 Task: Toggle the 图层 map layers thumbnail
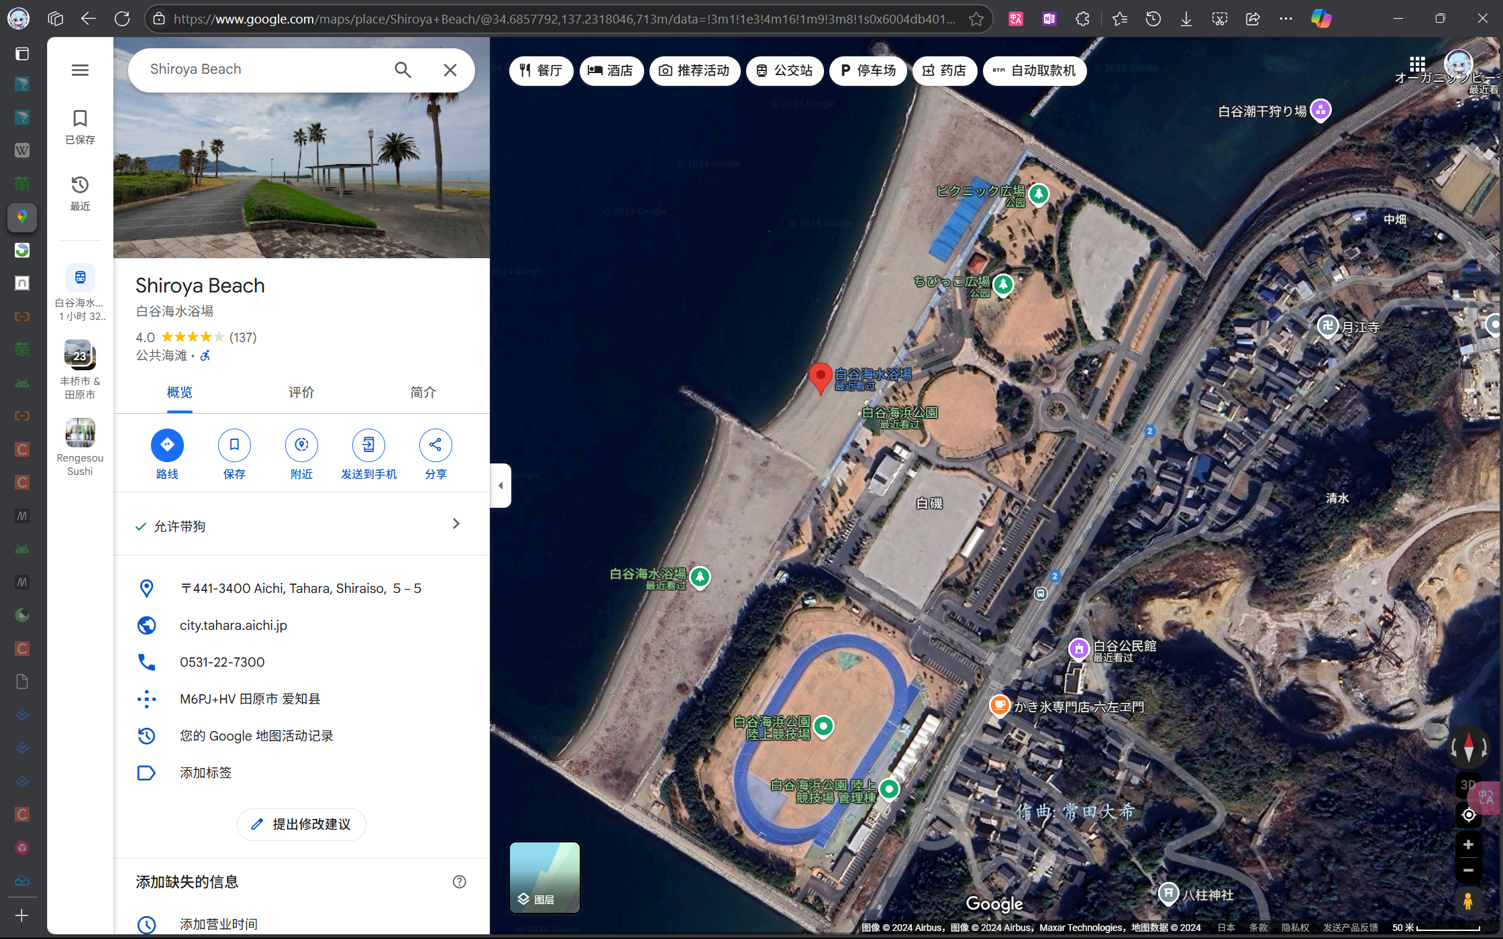coord(545,877)
